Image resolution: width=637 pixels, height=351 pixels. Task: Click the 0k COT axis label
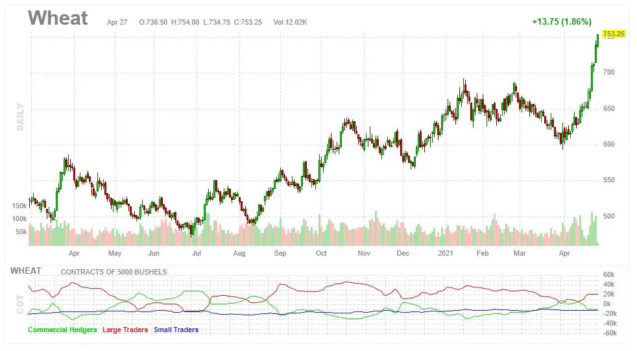coord(607,304)
